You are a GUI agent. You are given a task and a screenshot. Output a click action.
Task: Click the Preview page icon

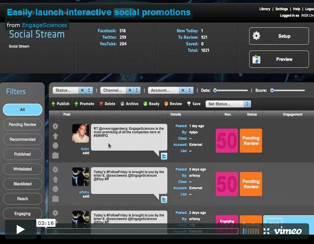tap(257, 59)
